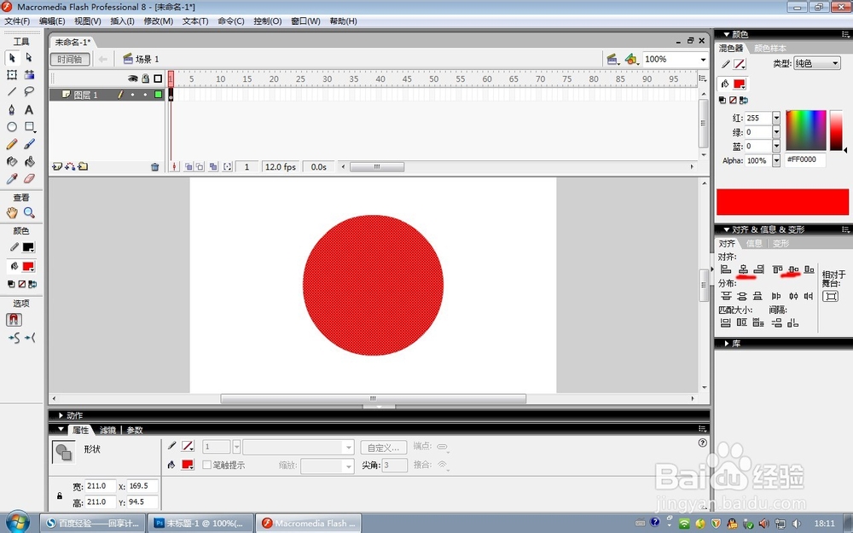
Task: Switch to the Info tab
Action: 754,243
